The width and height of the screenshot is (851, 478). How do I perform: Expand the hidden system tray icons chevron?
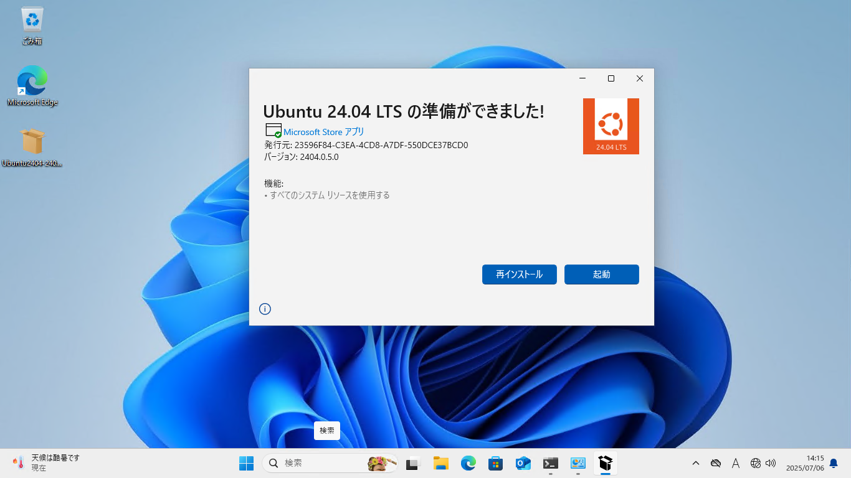696,463
